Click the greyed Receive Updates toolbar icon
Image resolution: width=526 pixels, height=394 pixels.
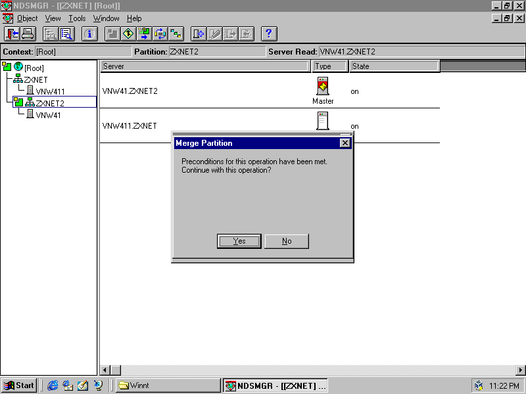point(247,34)
